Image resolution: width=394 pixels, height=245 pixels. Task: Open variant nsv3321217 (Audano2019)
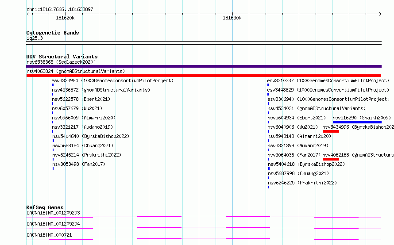tap(82, 127)
